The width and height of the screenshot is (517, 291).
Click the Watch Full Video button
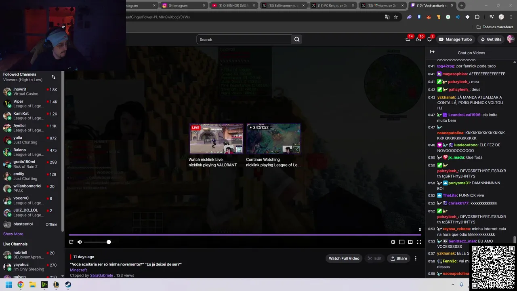click(x=344, y=258)
